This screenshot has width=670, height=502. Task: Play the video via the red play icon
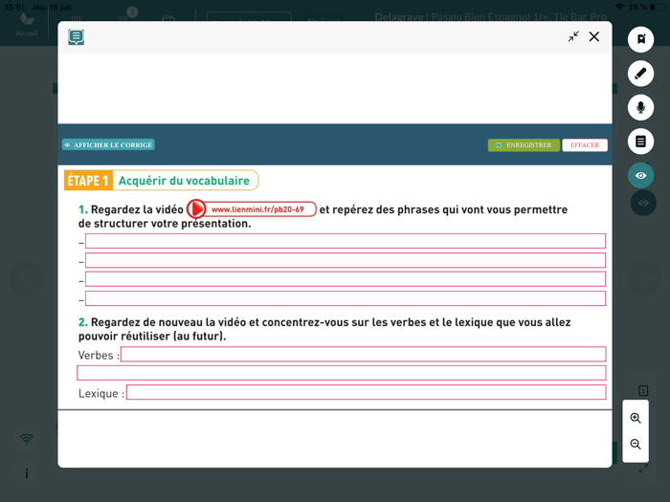click(196, 209)
